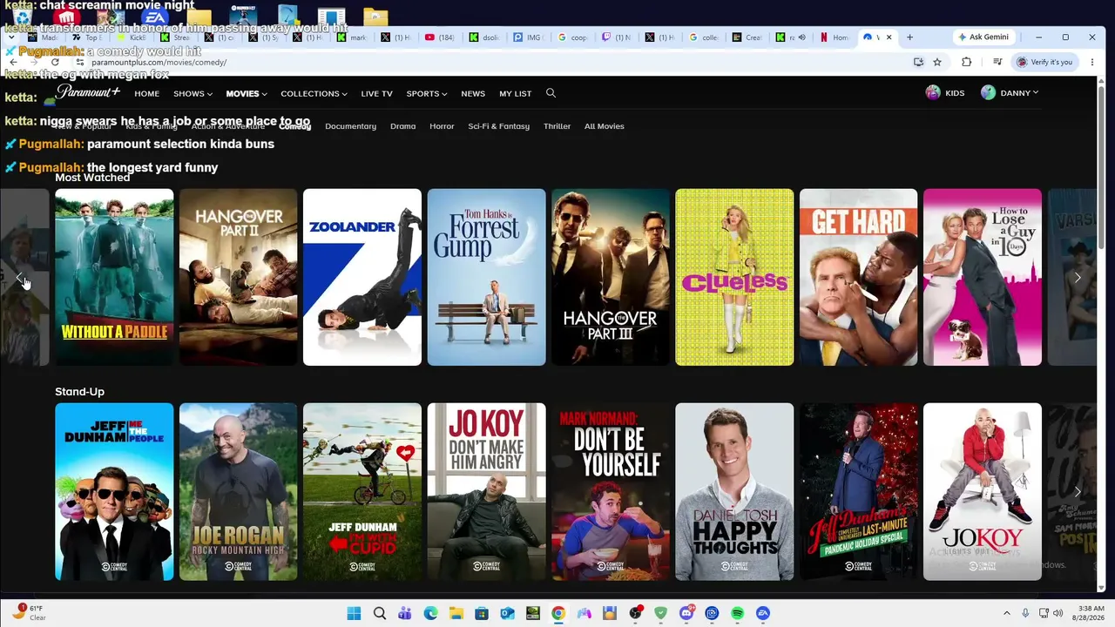The height and width of the screenshot is (627, 1115).
Task: Open the EA app from the taskbar
Action: tap(763, 613)
